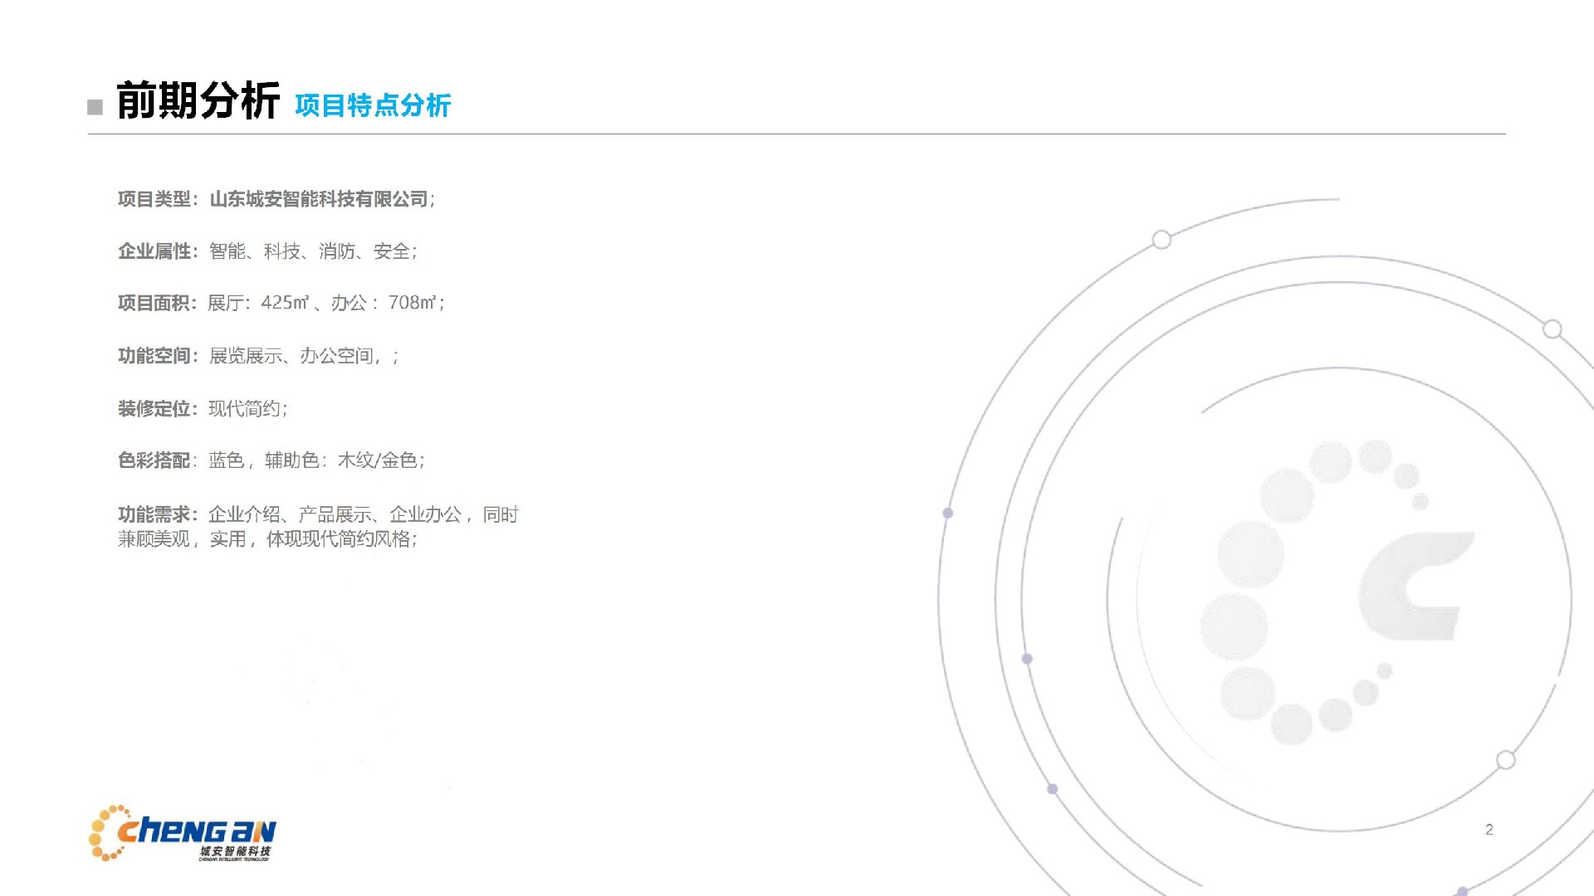This screenshot has height=896, width=1594.
Task: Click the purple dot on the left of the outer arc
Action: click(x=947, y=513)
